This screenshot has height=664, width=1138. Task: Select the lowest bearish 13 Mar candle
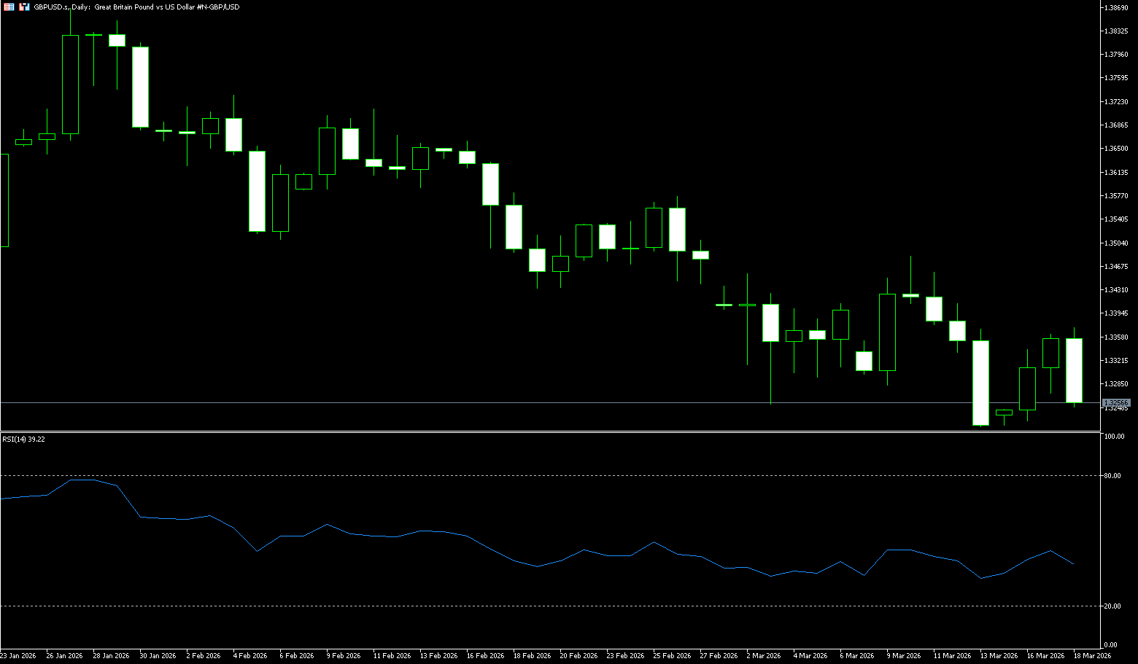tap(980, 383)
